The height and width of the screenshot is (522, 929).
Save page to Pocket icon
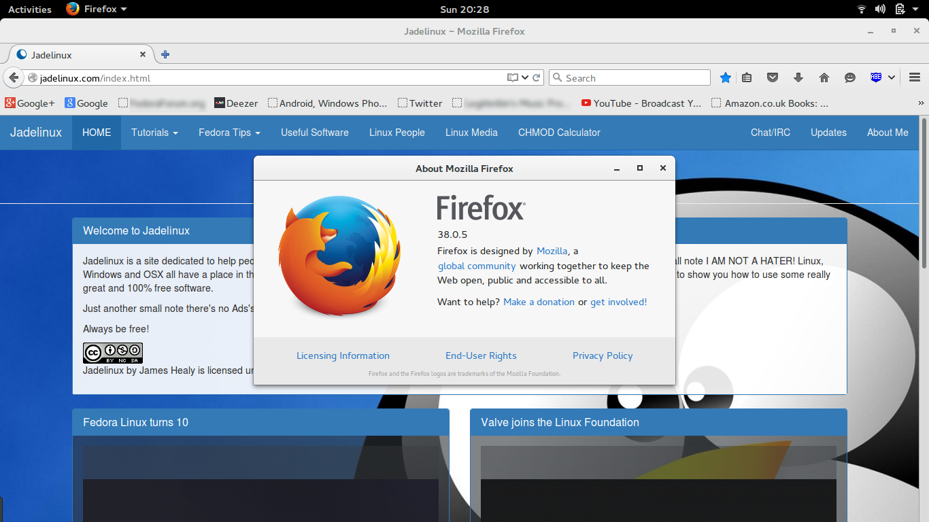(773, 78)
